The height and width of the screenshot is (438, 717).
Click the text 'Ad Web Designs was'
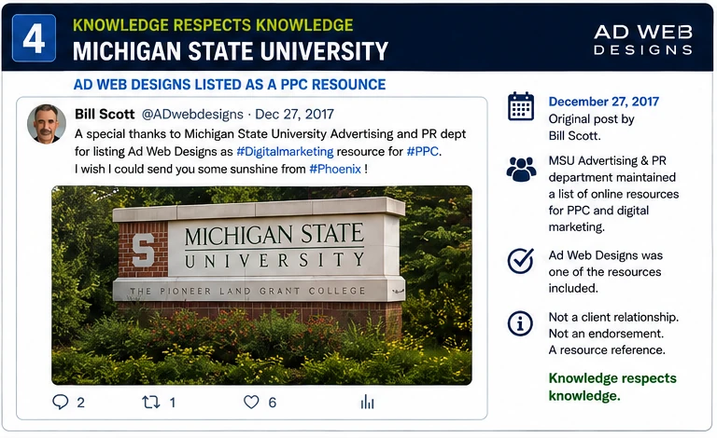(605, 255)
